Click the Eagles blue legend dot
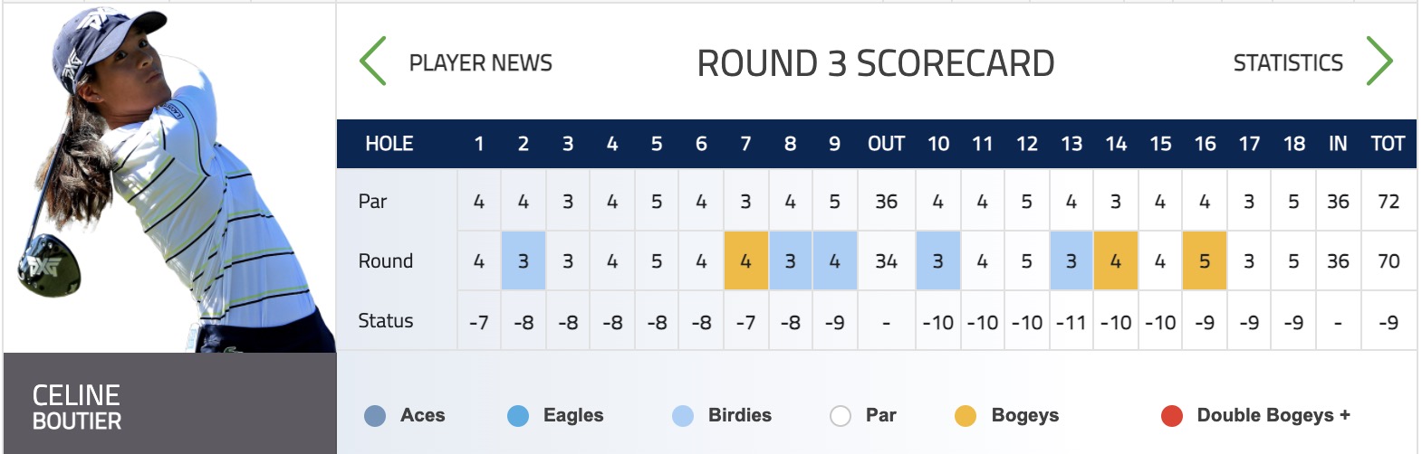Viewport: 1422px width, 454px height. coord(518,416)
